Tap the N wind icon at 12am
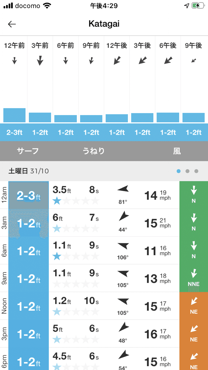 [194, 195]
